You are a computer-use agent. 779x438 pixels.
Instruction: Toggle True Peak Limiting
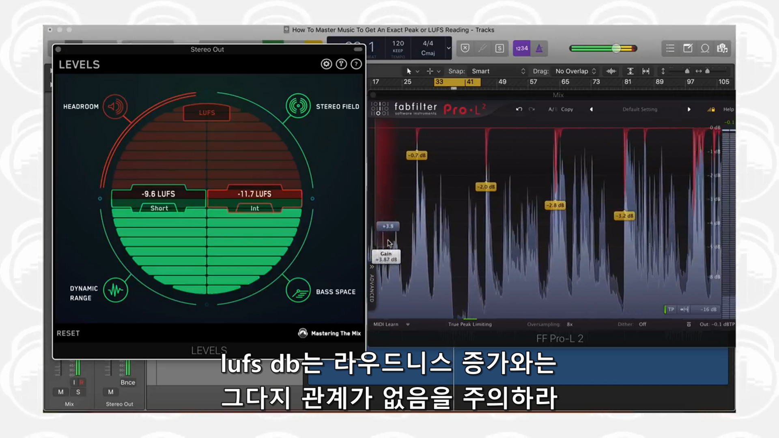pos(470,324)
